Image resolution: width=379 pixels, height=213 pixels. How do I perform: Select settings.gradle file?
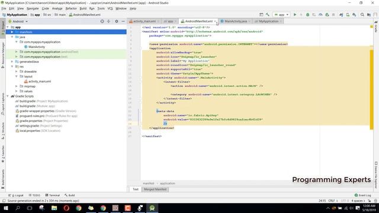click(x=38, y=126)
